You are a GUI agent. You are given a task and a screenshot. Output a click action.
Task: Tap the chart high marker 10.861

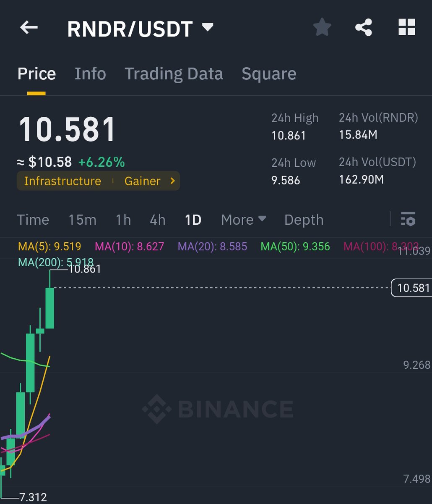tap(85, 269)
